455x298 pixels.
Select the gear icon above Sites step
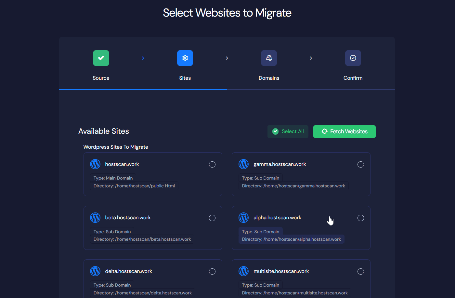click(x=185, y=58)
